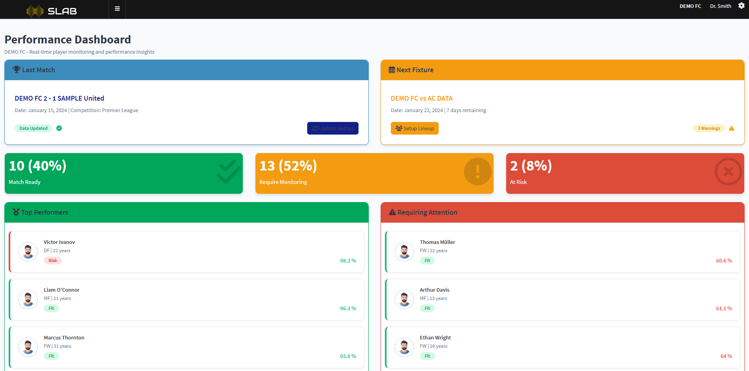Click the medal icon beside Top Performers
The height and width of the screenshot is (371, 749).
[16, 212]
